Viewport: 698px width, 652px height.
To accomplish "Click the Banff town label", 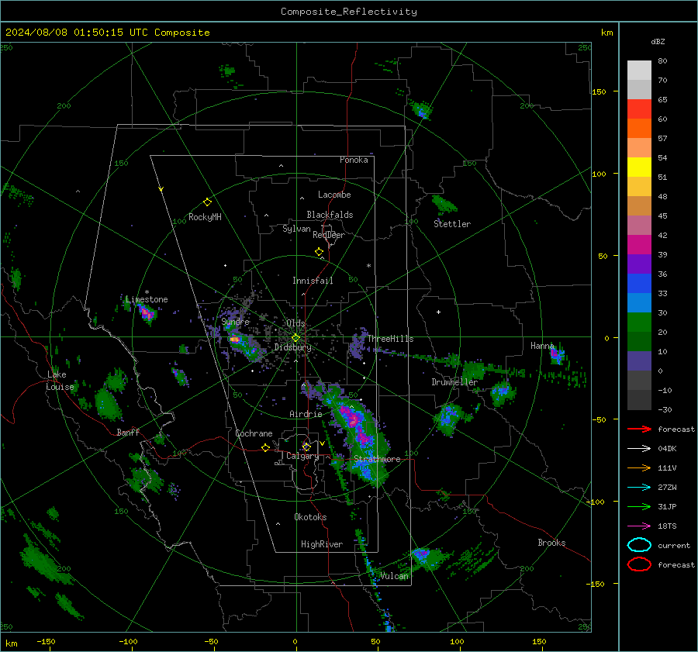I will click(128, 432).
